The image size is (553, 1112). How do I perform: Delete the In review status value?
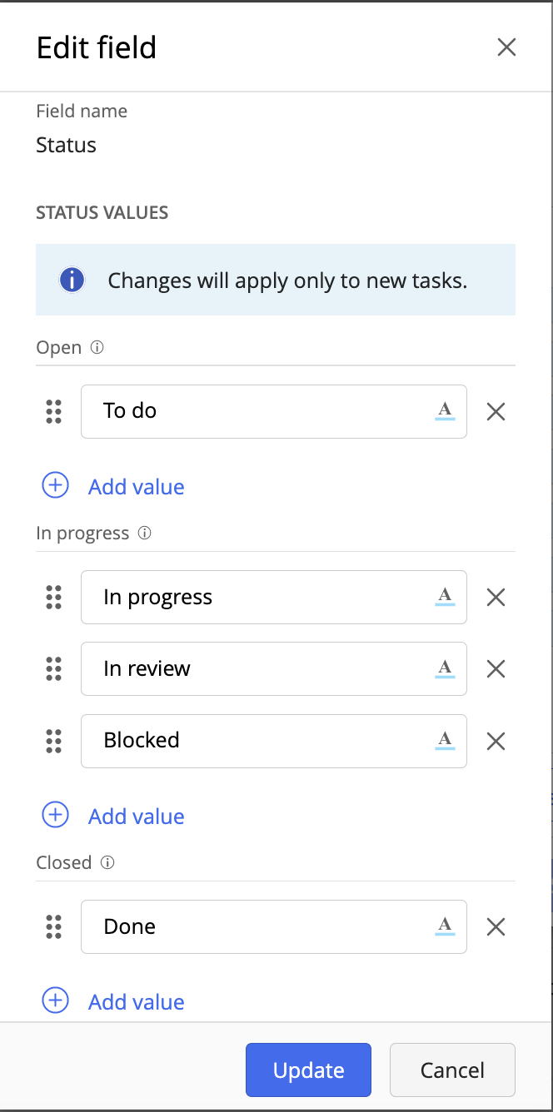(x=496, y=668)
